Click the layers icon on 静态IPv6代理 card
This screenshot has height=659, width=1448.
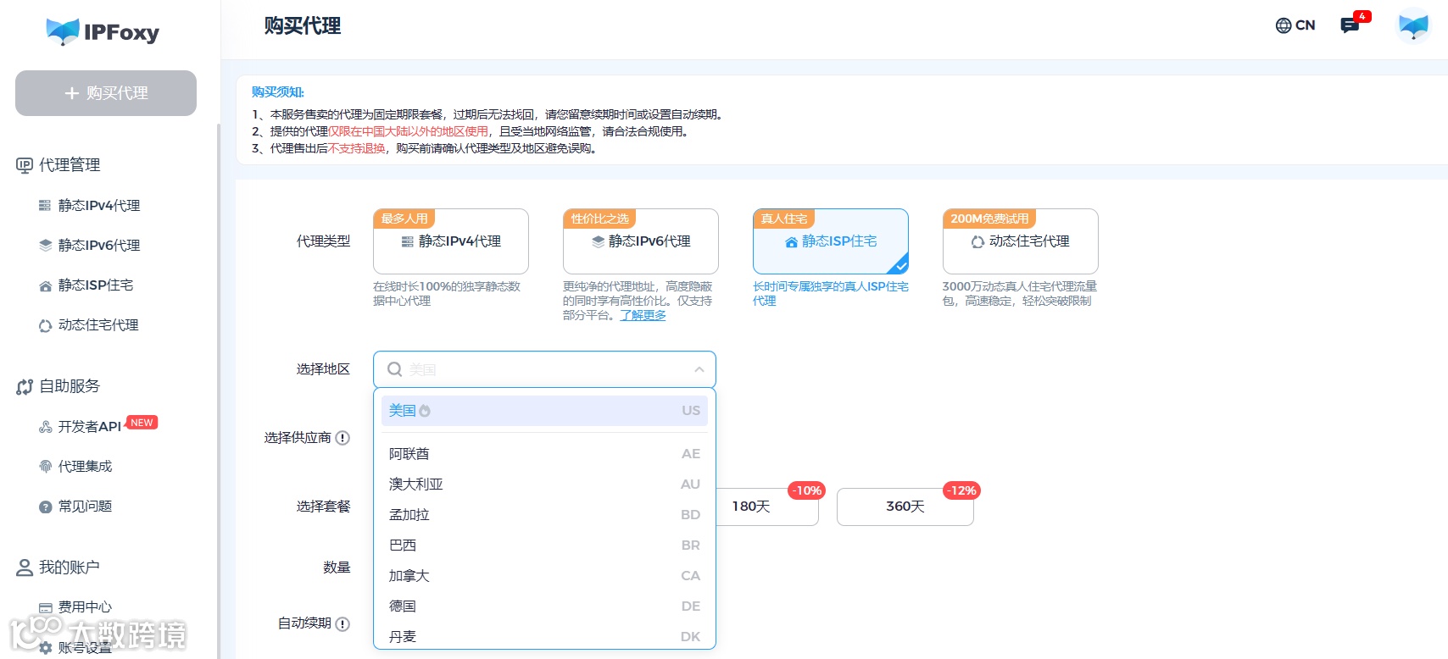click(599, 242)
